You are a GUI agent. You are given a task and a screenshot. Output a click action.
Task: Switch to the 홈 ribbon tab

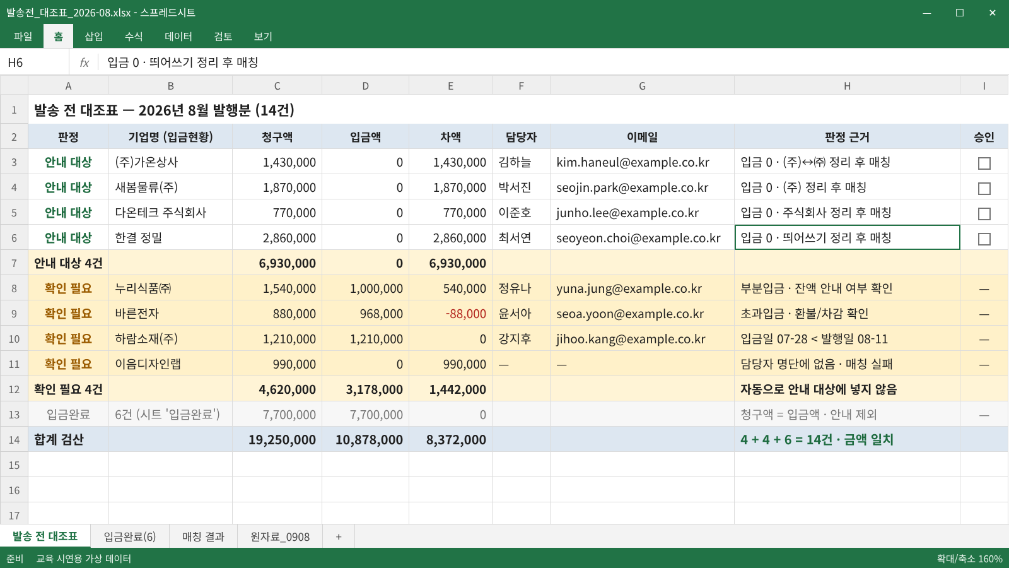point(58,37)
